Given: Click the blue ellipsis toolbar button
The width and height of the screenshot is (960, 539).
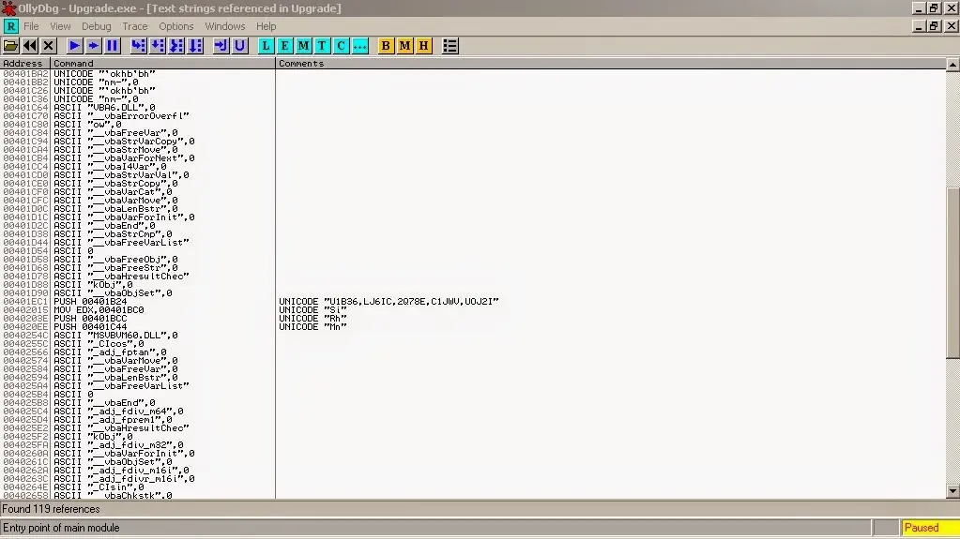Looking at the screenshot, I should (x=360, y=46).
